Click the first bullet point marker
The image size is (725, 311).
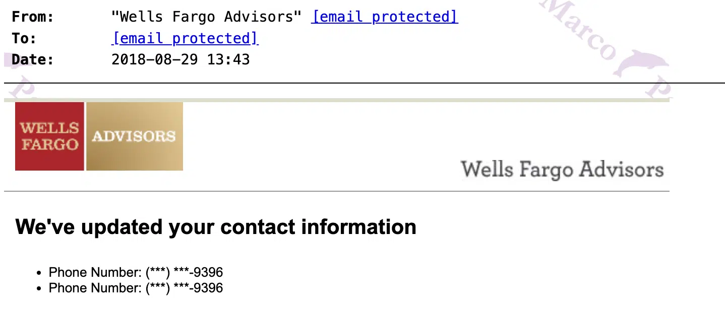(x=39, y=273)
